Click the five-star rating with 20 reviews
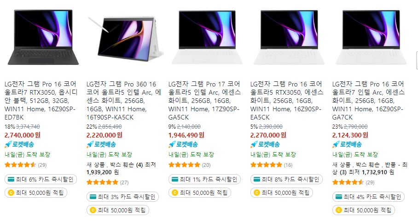 click(x=184, y=165)
